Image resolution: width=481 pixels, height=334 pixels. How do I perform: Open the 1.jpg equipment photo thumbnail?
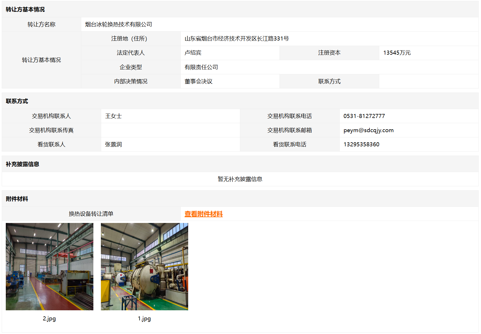[x=144, y=266]
